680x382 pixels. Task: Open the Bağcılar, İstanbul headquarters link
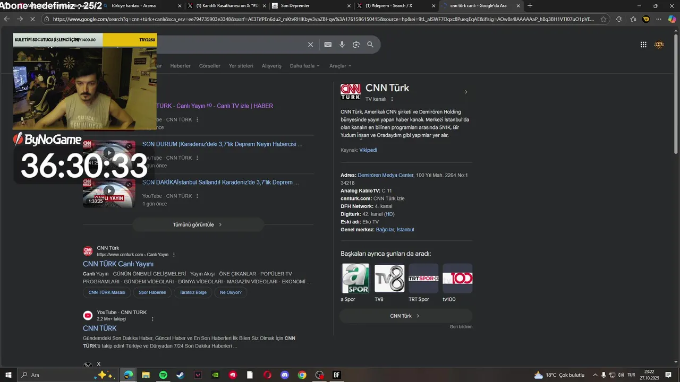click(x=395, y=230)
